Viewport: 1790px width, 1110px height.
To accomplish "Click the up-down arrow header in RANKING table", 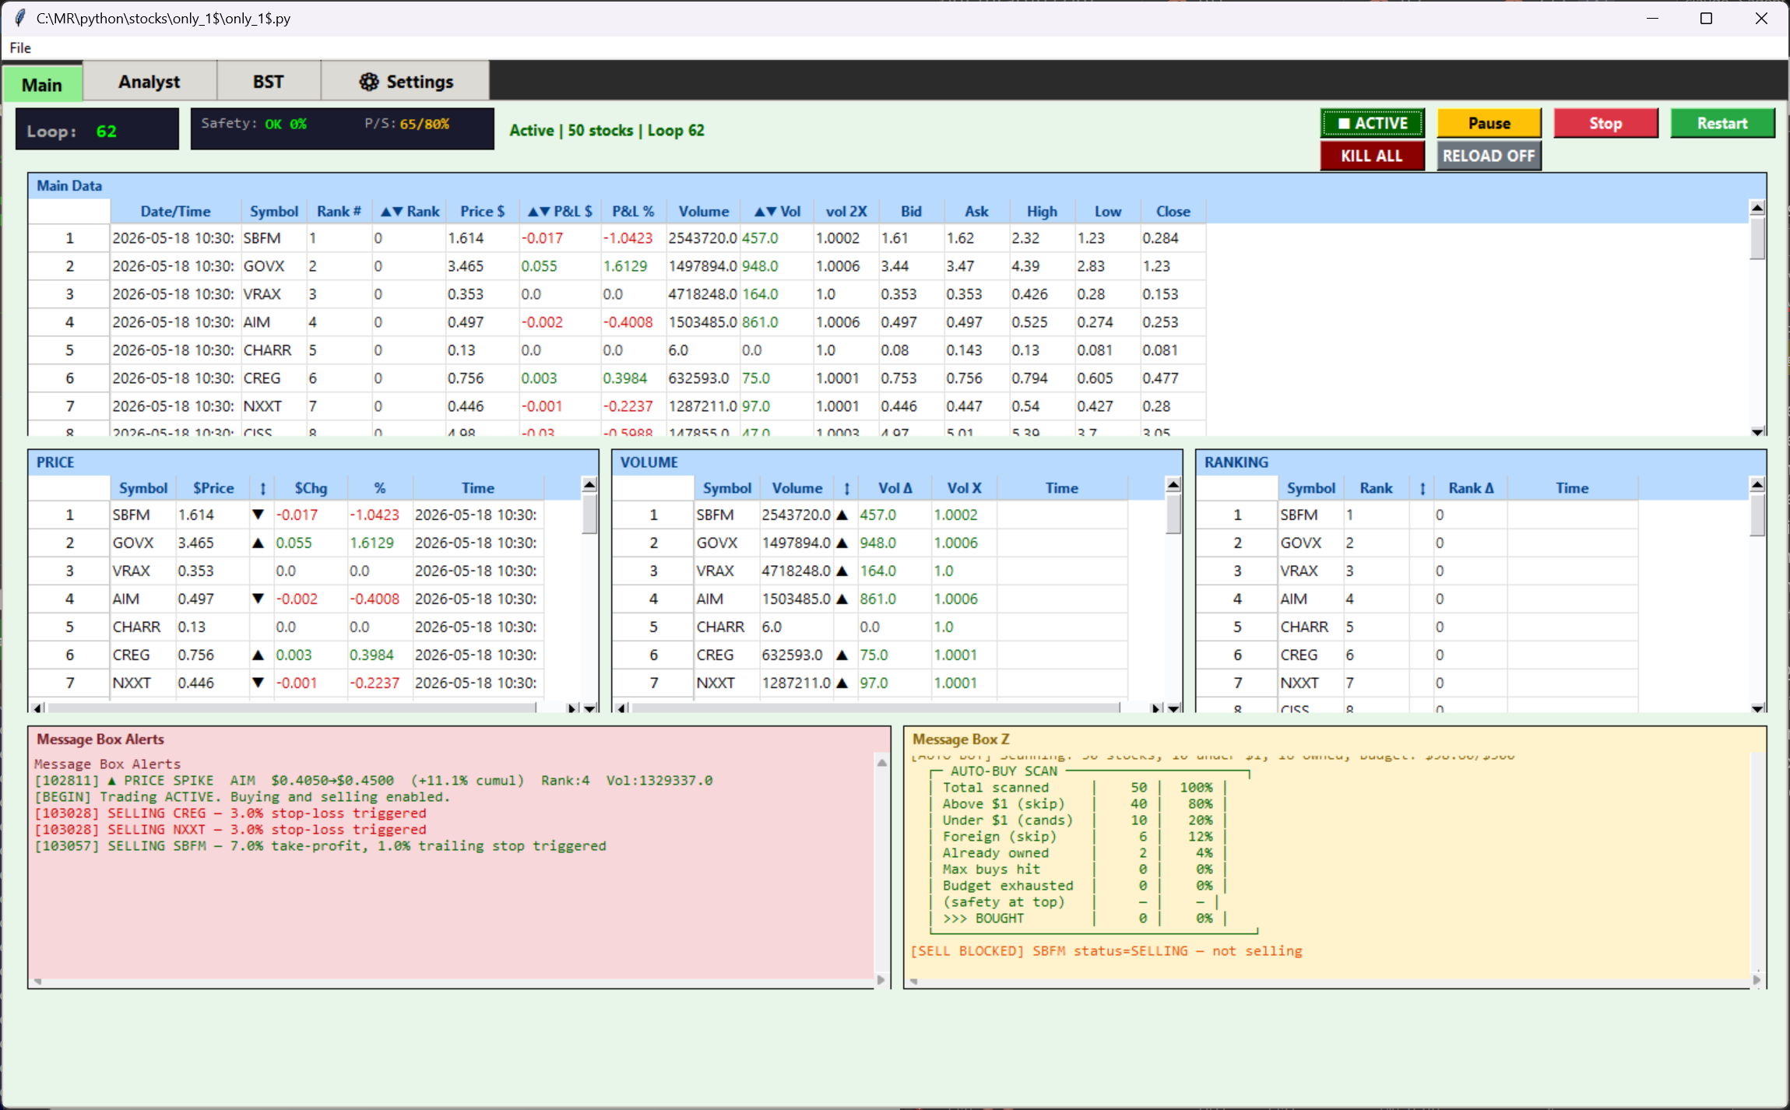I will (1422, 488).
